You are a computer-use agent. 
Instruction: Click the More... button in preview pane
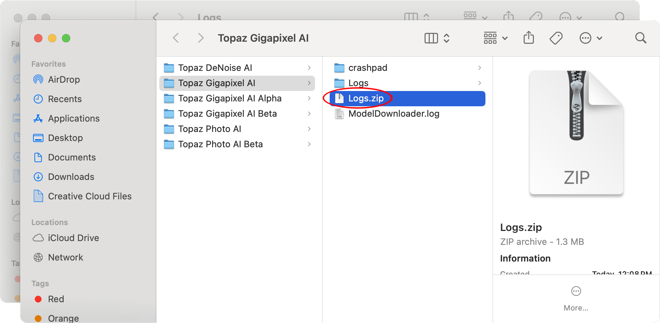pos(576,299)
